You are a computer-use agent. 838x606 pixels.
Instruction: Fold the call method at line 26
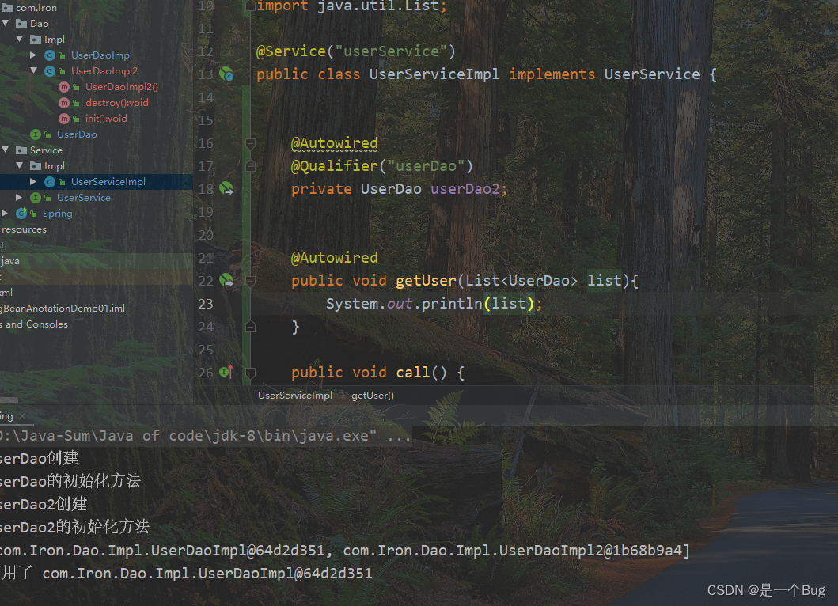point(250,372)
